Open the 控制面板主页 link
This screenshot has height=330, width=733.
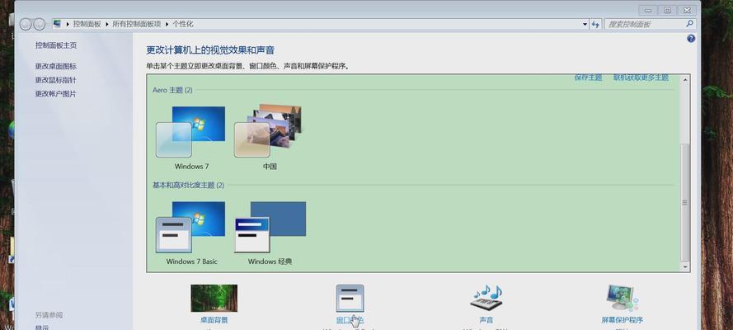(x=55, y=45)
